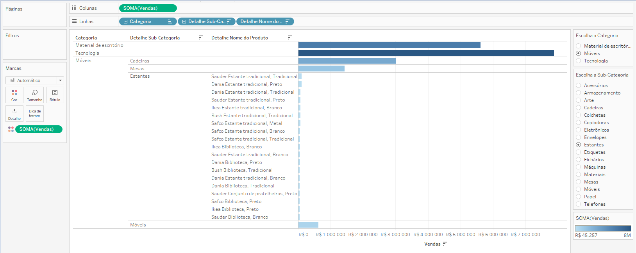
Task: Click the SOMA(Vendas) pill on Colunas
Action: pyautogui.click(x=148, y=8)
